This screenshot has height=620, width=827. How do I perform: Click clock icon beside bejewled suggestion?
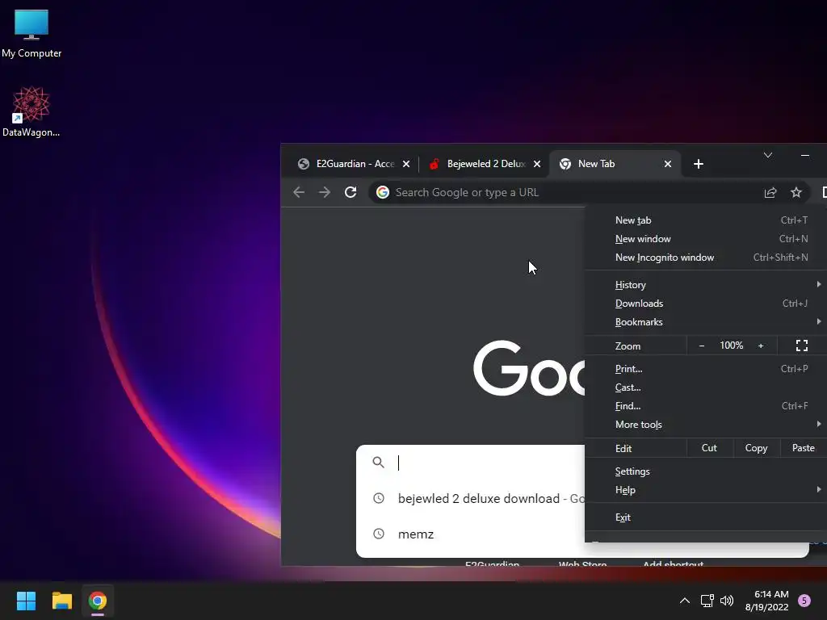(379, 497)
